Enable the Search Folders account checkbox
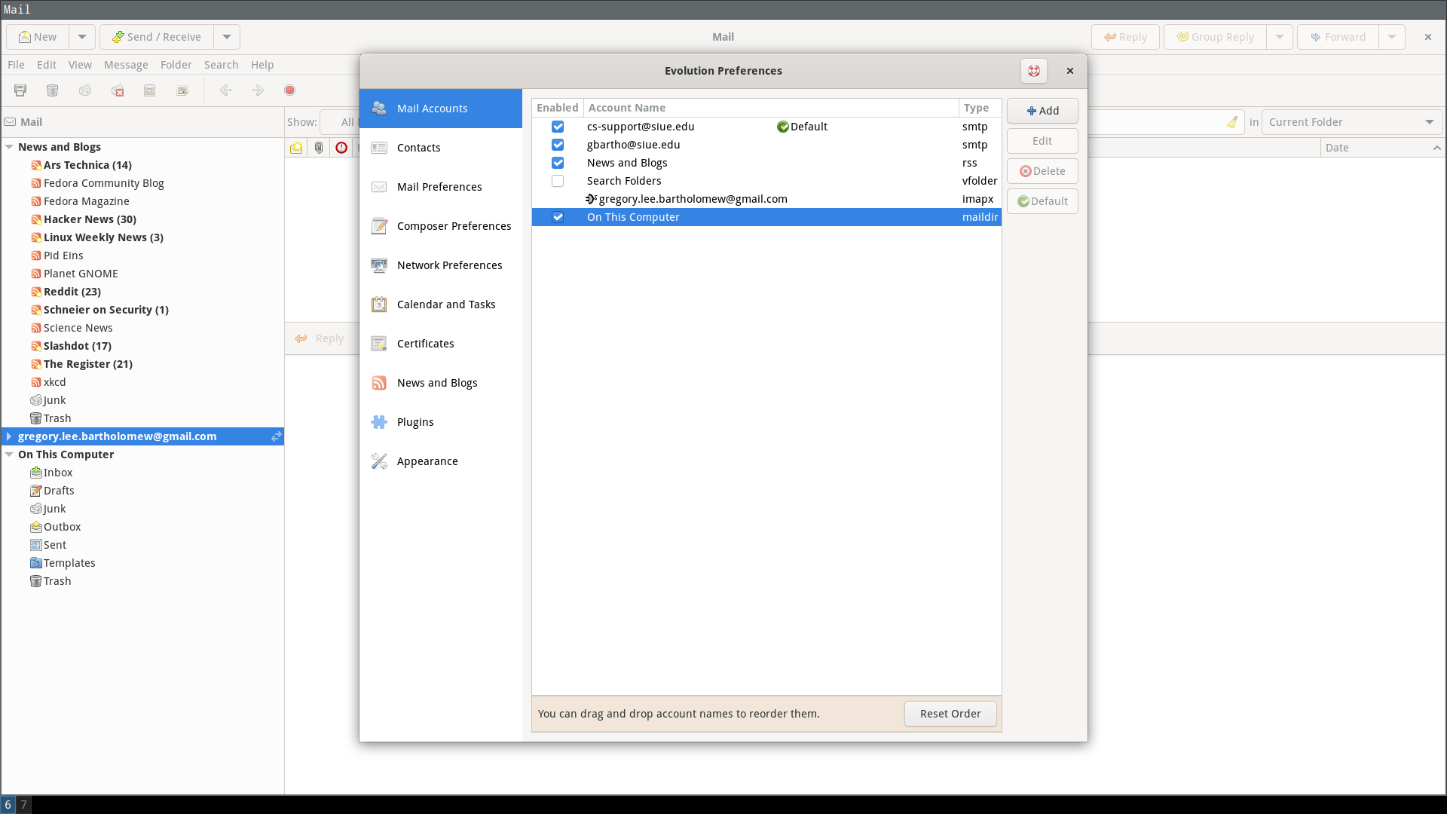 (558, 181)
